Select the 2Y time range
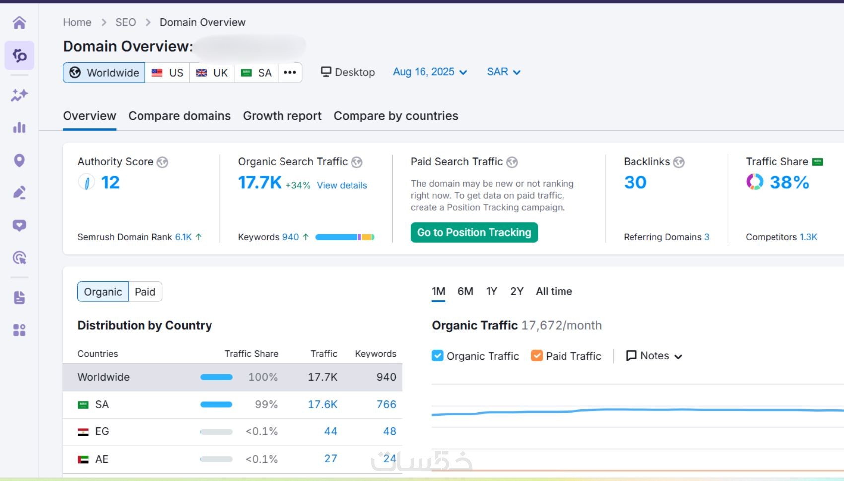This screenshot has width=844, height=481. click(517, 291)
